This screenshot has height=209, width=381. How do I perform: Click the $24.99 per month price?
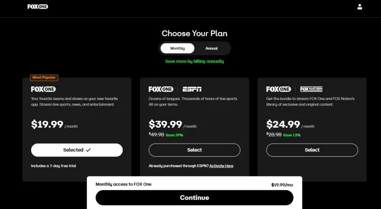click(x=283, y=124)
